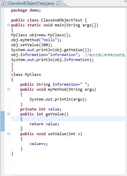Click on 'System.out.println(obj.getValue());' line
127x176 pixels.
point(51,50)
